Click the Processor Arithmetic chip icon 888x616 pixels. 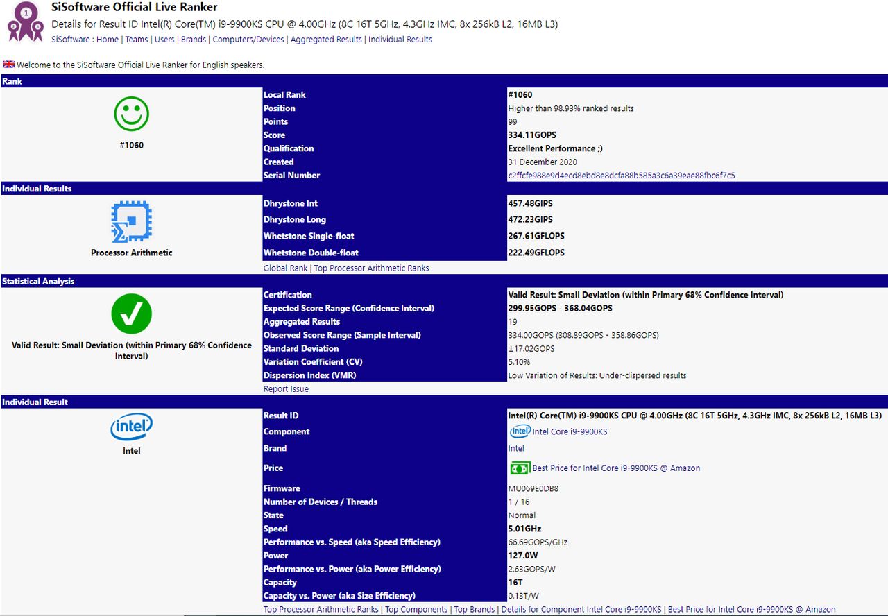coord(132,222)
